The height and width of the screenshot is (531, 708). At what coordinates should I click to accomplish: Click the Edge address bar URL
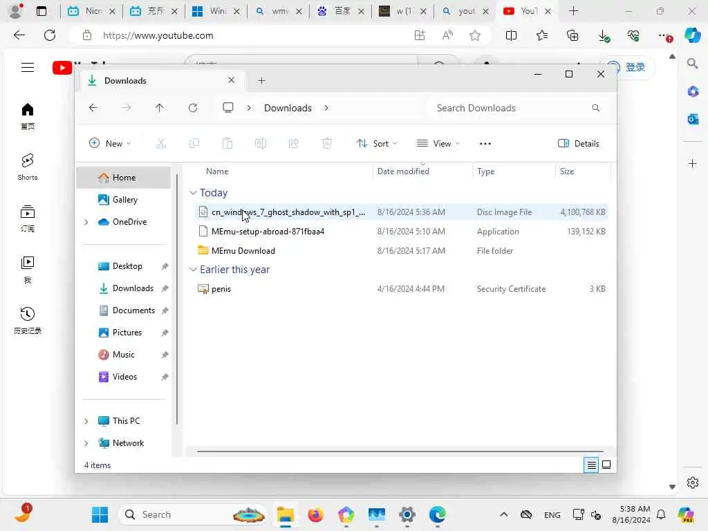tap(158, 36)
